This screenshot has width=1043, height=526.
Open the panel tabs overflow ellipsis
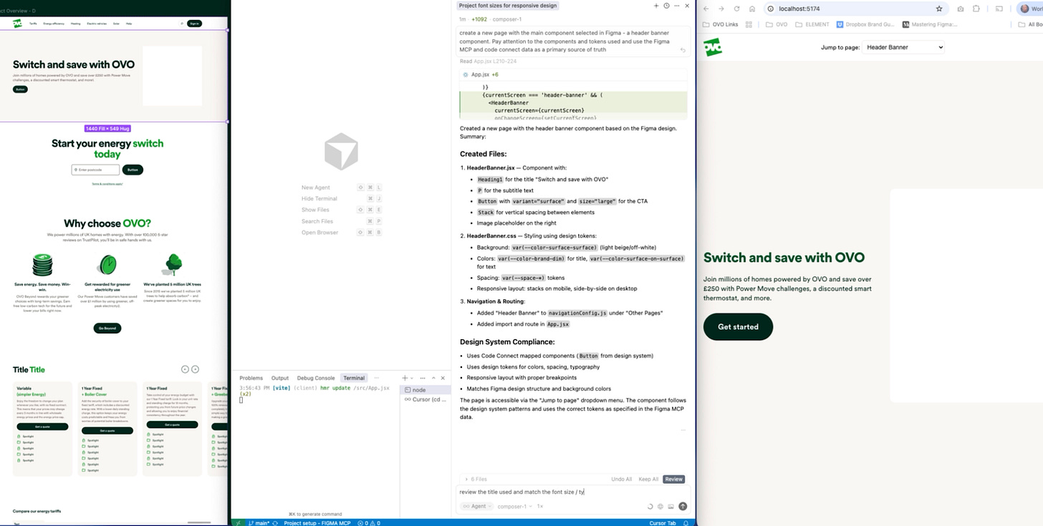pos(376,378)
